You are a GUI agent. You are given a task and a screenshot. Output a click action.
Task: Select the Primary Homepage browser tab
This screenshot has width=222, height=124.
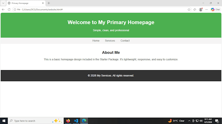tap(26, 3)
